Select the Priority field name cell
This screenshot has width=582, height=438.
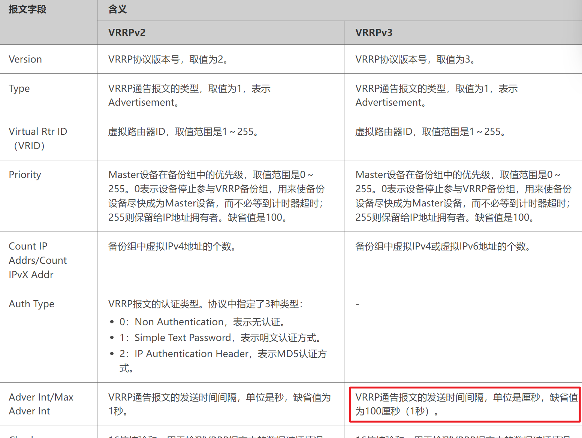click(25, 175)
